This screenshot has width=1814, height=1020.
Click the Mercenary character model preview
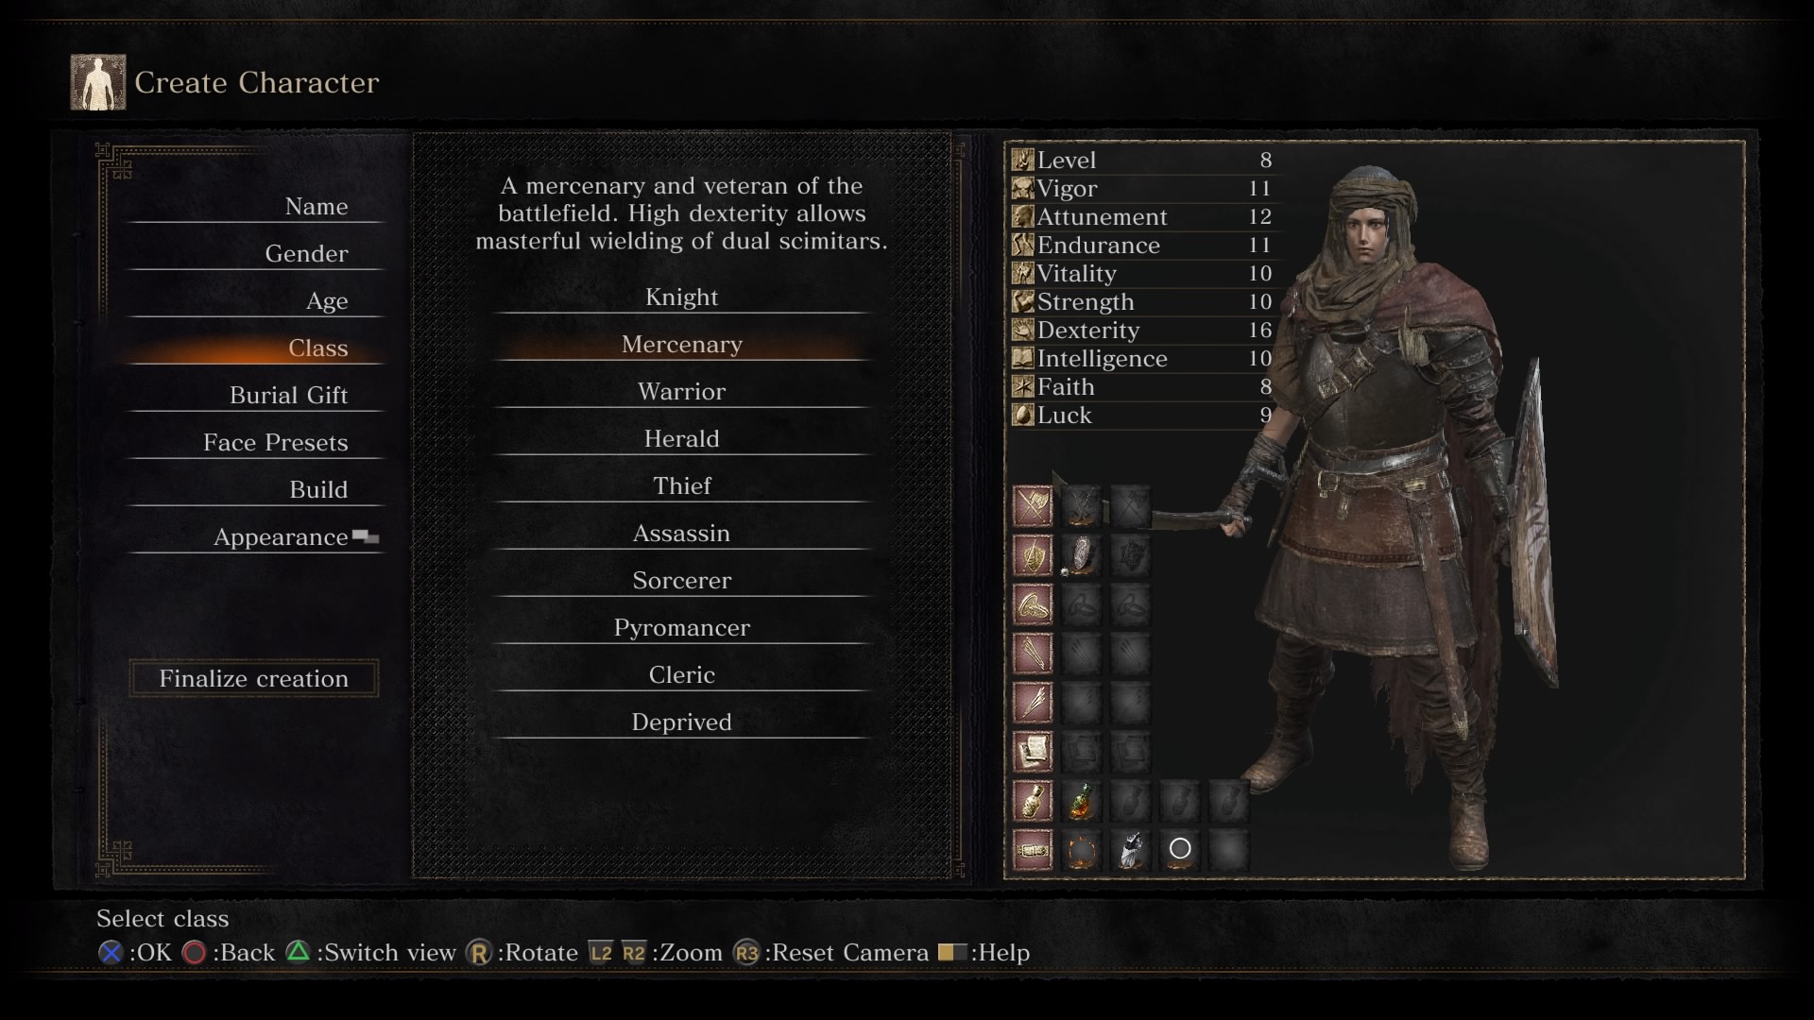[x=1398, y=519]
